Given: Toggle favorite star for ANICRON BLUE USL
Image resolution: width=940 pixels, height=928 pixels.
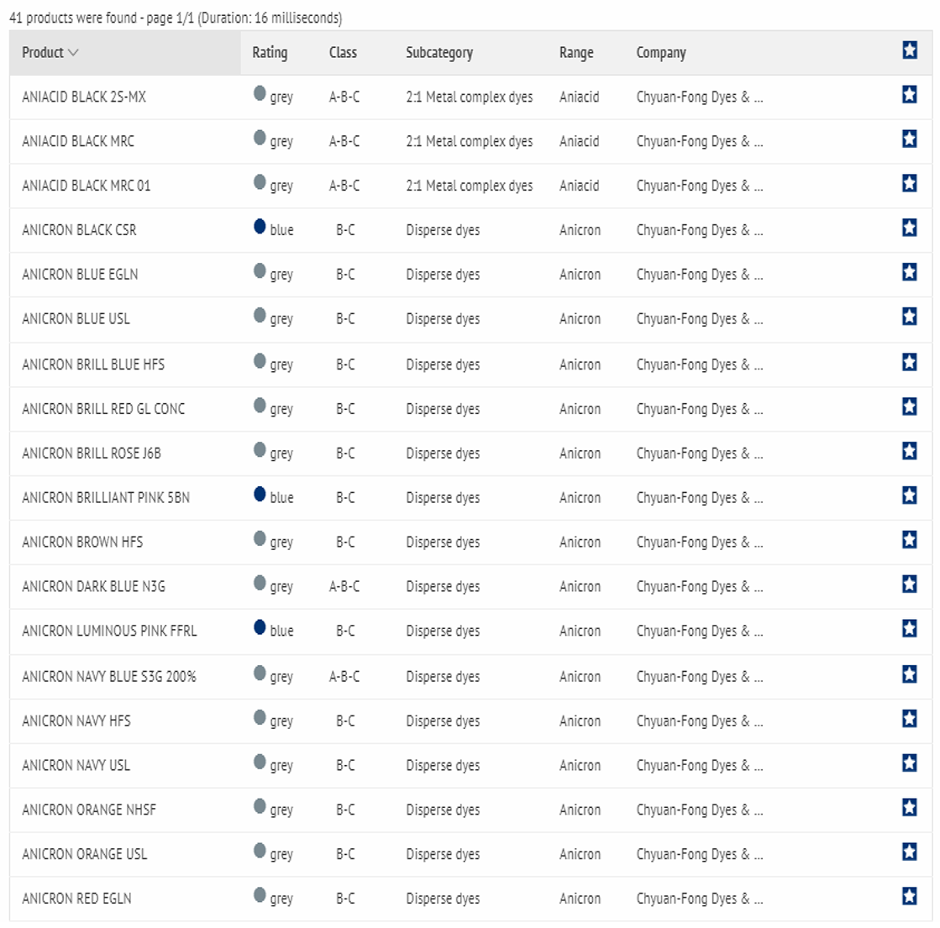Looking at the screenshot, I should click(909, 317).
